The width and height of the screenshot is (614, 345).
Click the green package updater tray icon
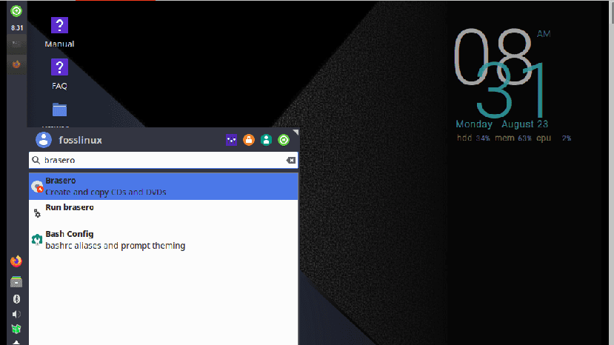coord(16,329)
